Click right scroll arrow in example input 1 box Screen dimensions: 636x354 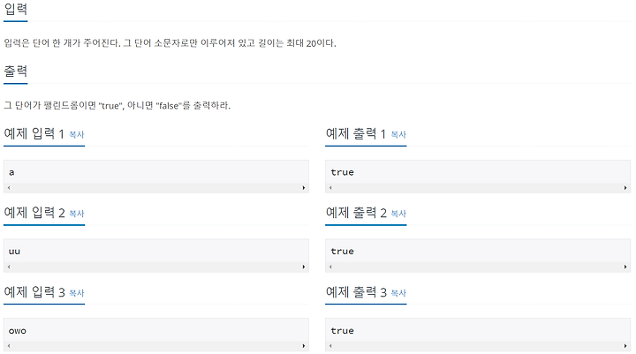(303, 188)
